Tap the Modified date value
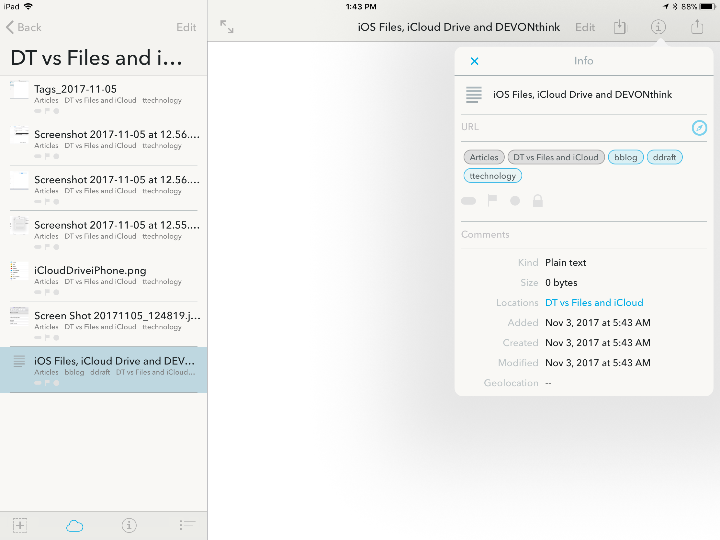 click(x=598, y=363)
